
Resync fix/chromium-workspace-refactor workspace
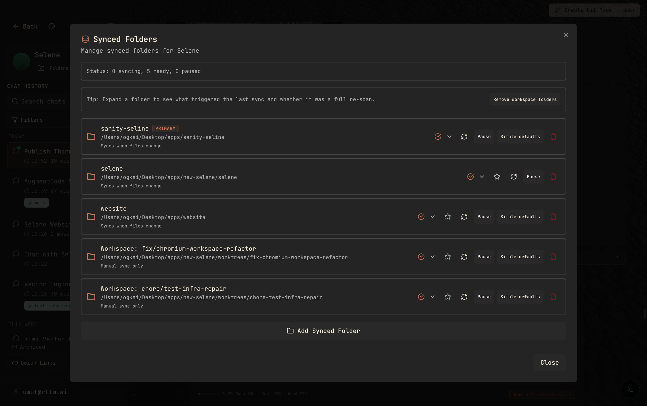(x=464, y=257)
